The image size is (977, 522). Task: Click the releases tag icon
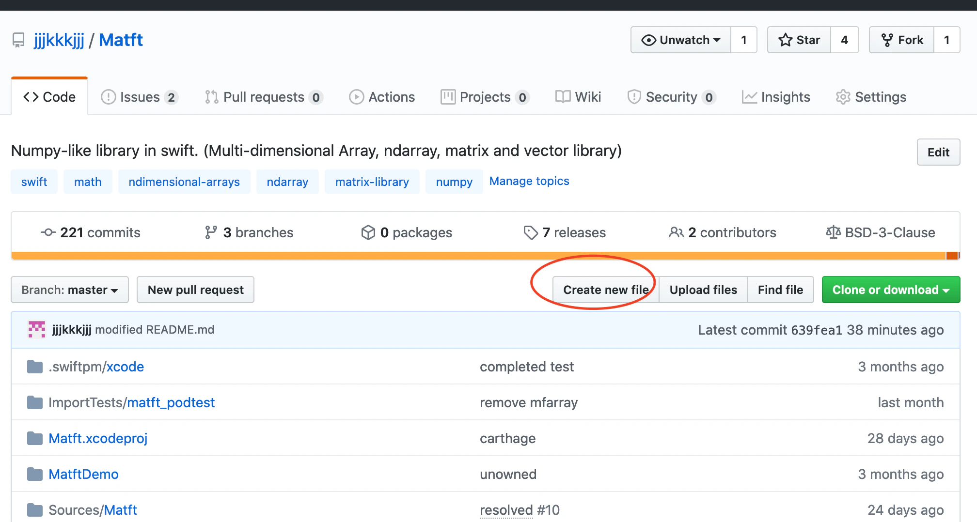(x=531, y=232)
